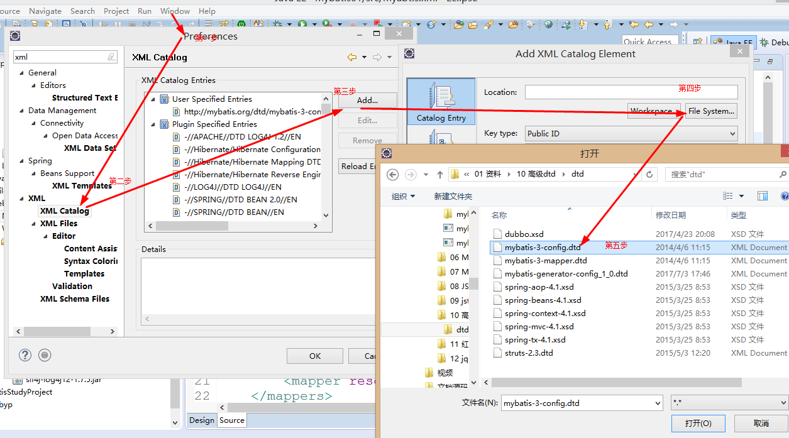Open Preferences help question mark icon
789x438 pixels.
pyautogui.click(x=25, y=355)
